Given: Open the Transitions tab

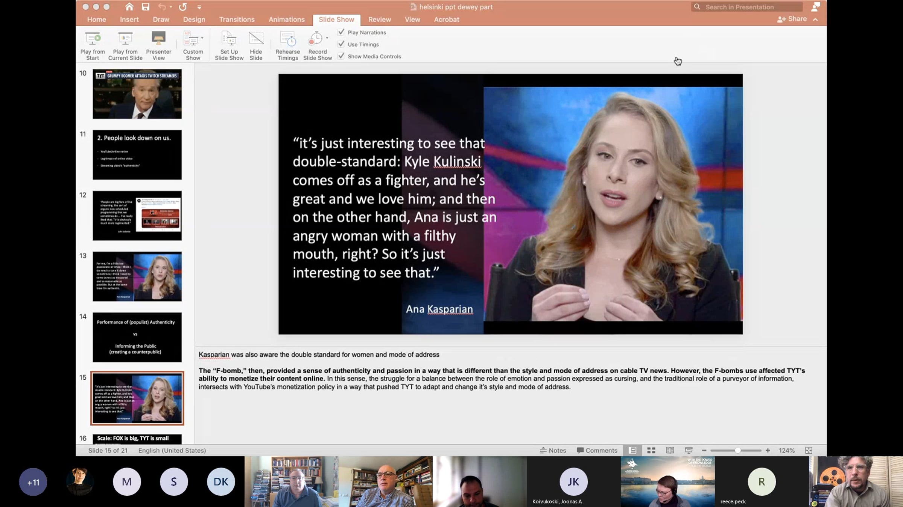Looking at the screenshot, I should coord(237,20).
